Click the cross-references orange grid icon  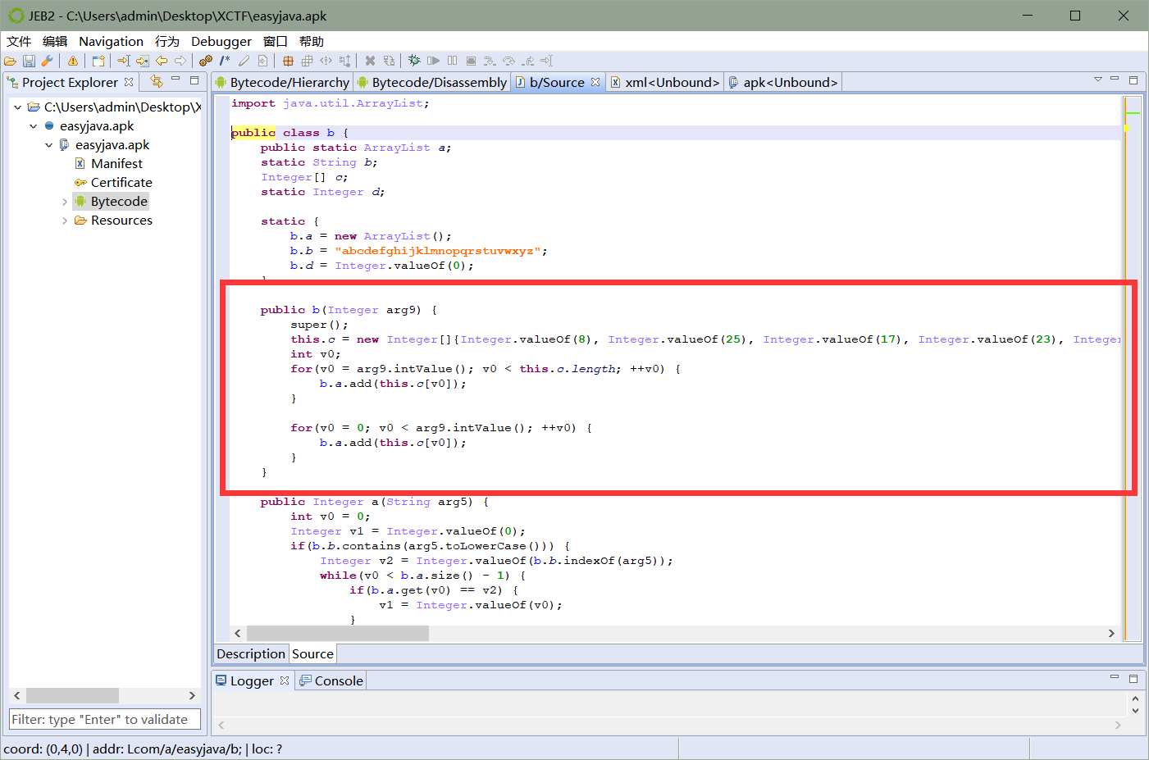pos(288,61)
